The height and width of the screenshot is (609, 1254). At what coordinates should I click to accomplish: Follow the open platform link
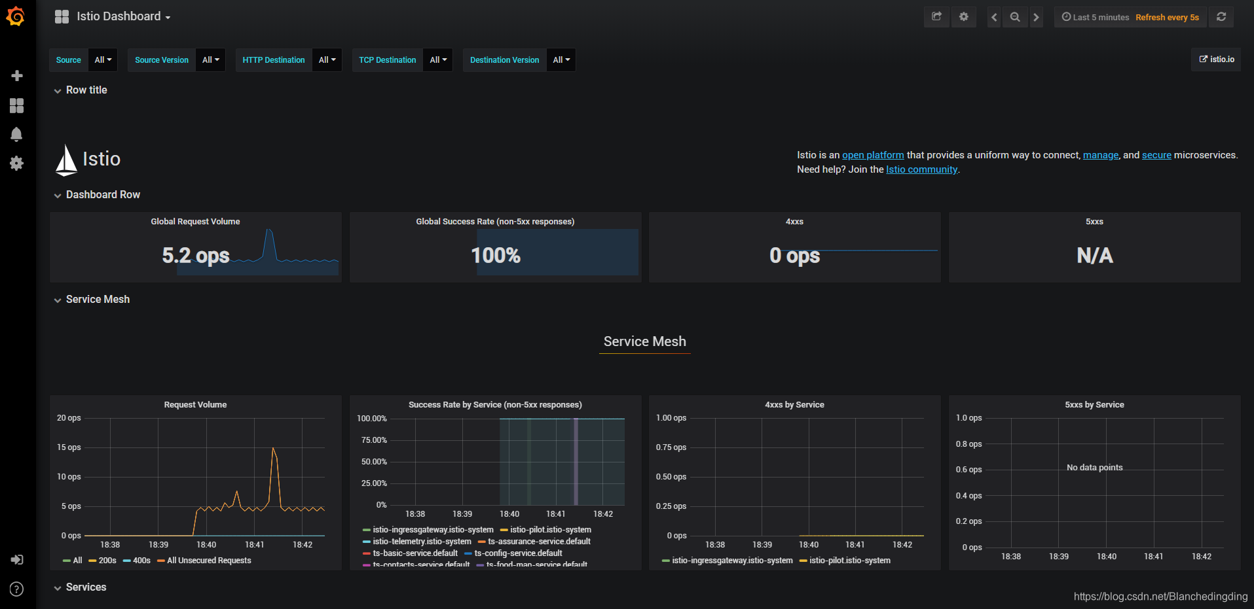(873, 155)
